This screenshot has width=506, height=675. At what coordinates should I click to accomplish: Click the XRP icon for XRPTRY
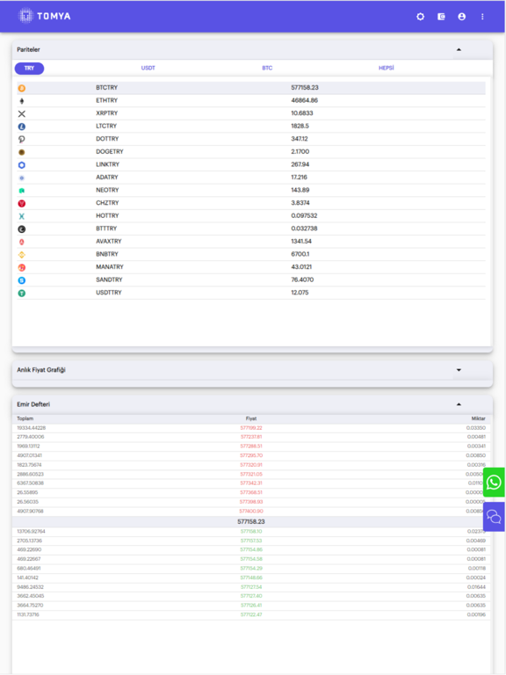(x=21, y=113)
